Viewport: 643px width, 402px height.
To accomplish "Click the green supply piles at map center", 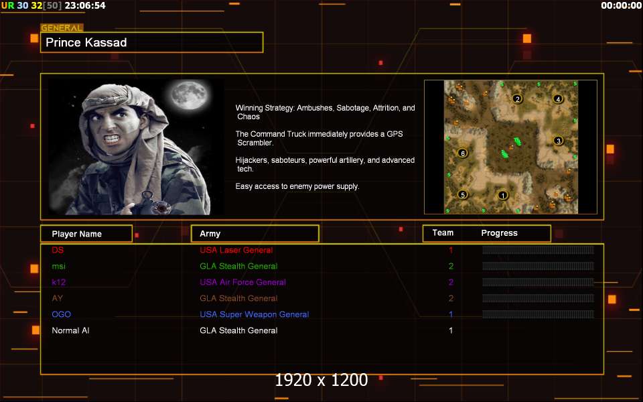I will tap(511, 147).
